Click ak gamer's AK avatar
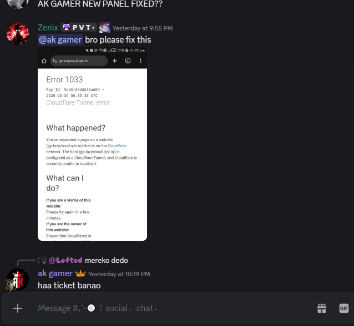 [18, 280]
